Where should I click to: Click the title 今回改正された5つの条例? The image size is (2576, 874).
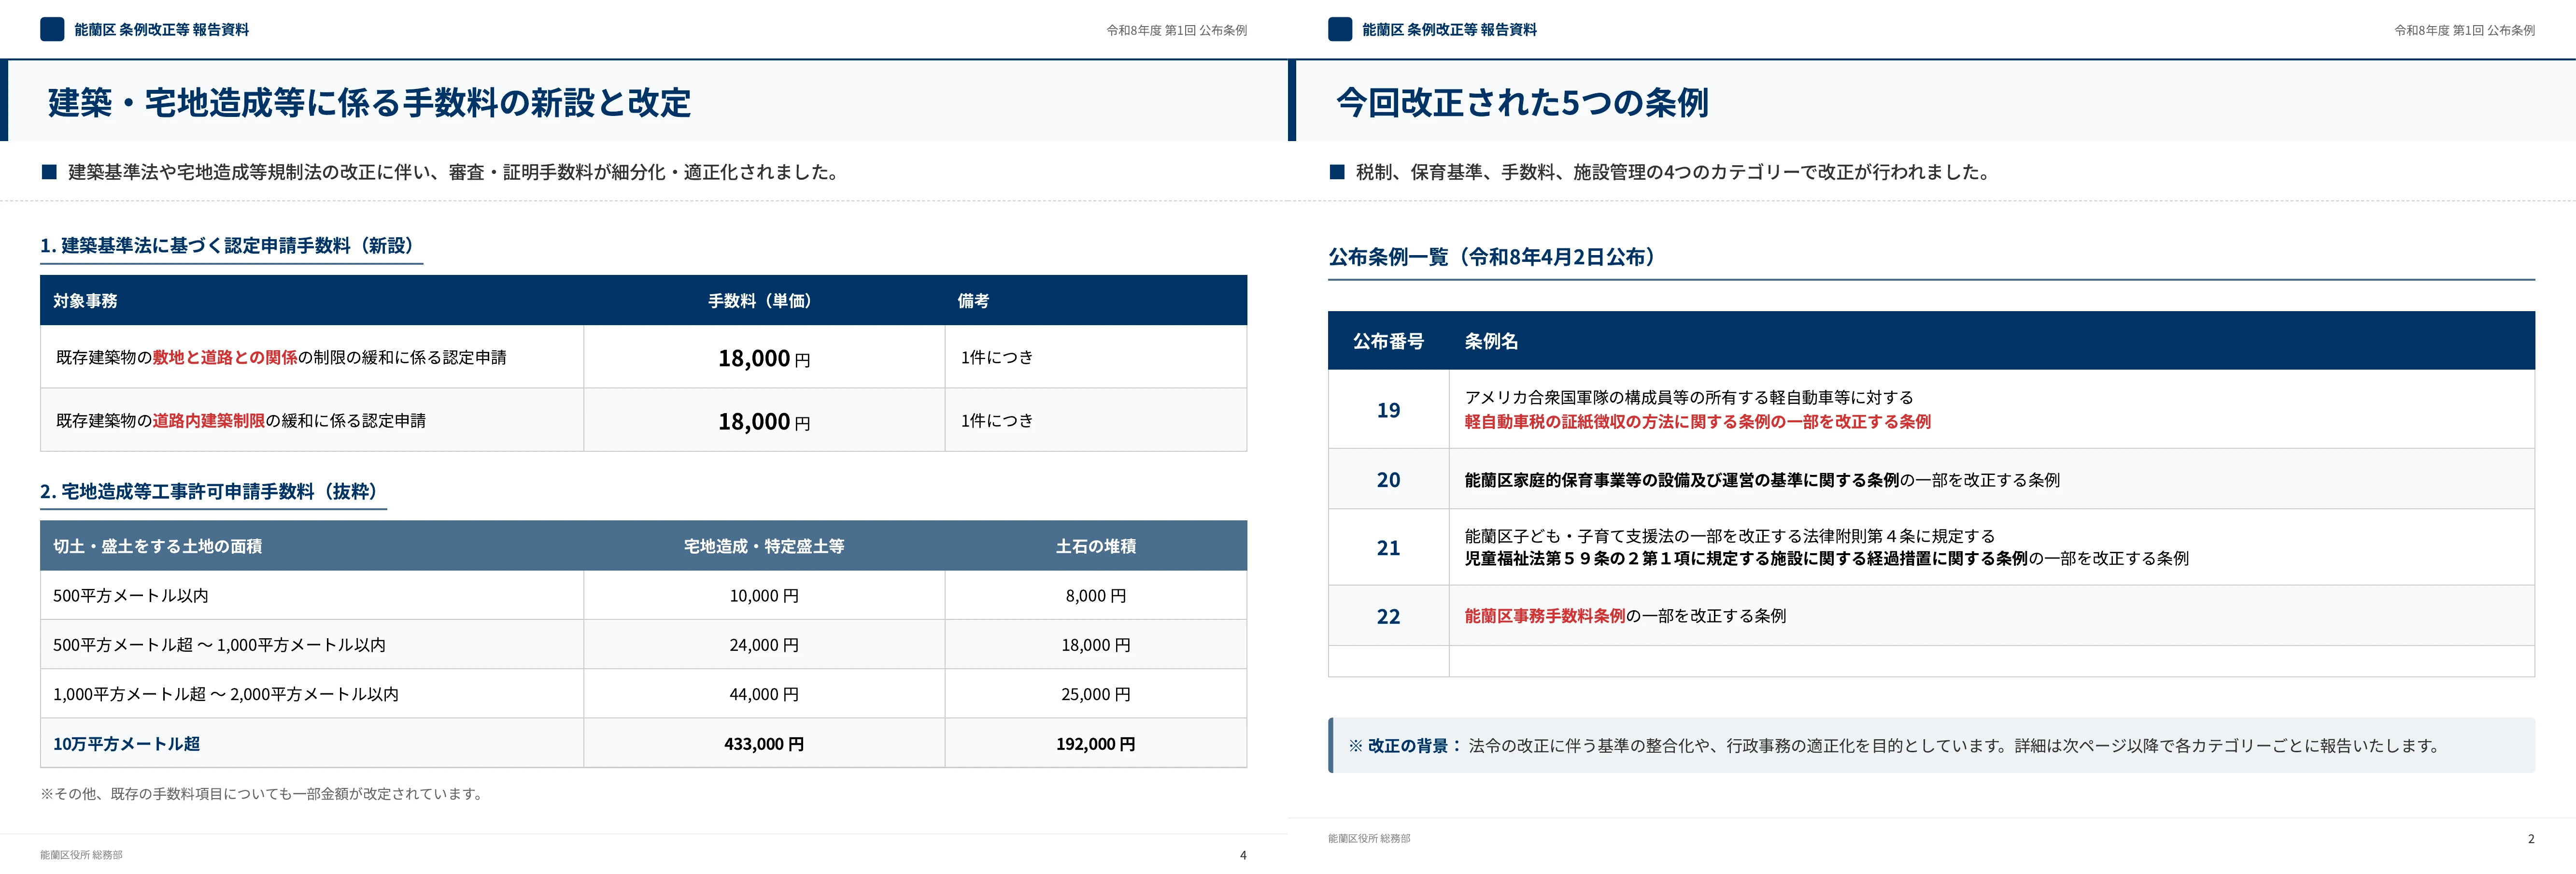point(1522,102)
